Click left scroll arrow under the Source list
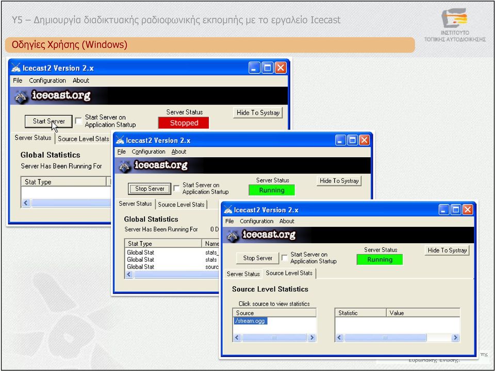Screen dimensions: 495x371 (237, 338)
